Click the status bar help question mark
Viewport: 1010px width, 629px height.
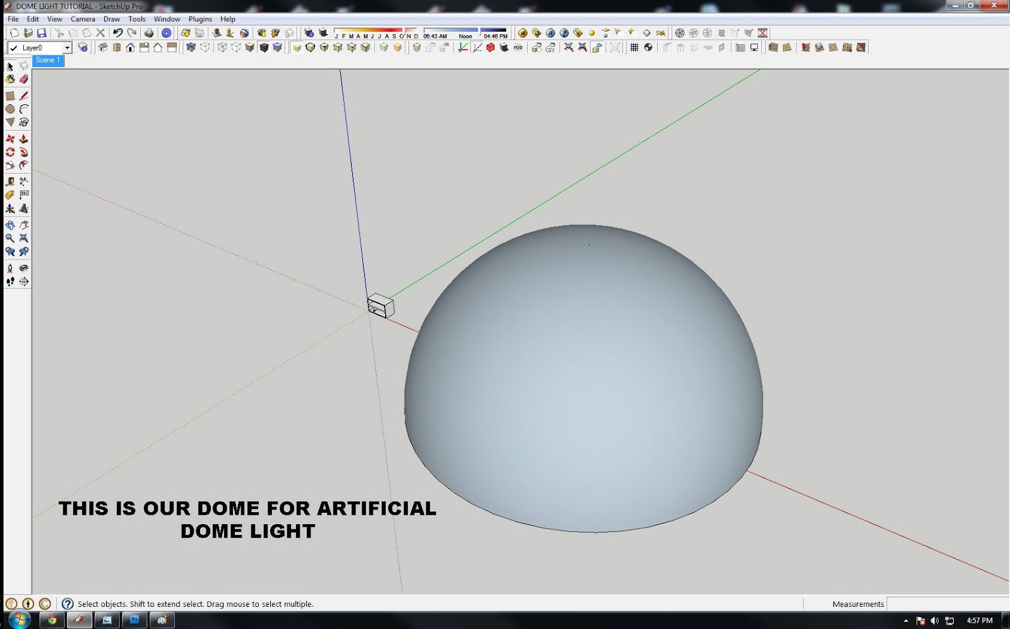(68, 604)
